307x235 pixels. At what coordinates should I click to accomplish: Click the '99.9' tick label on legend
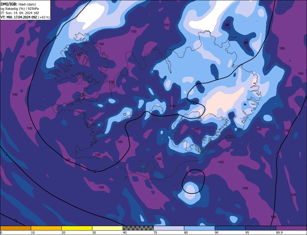279,233
